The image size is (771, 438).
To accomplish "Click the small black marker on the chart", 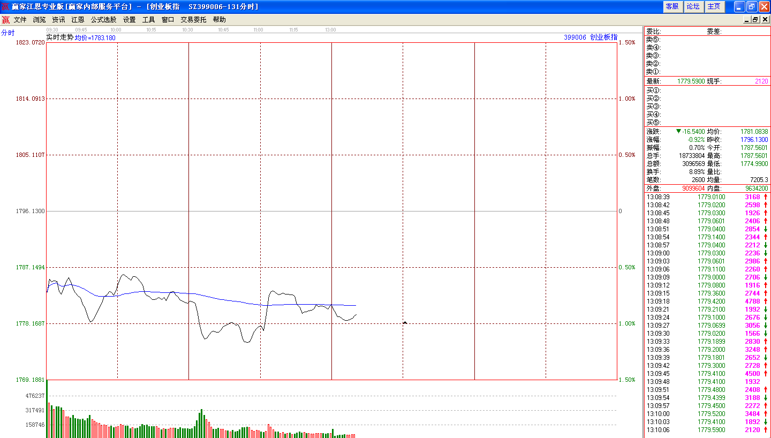I will [405, 322].
